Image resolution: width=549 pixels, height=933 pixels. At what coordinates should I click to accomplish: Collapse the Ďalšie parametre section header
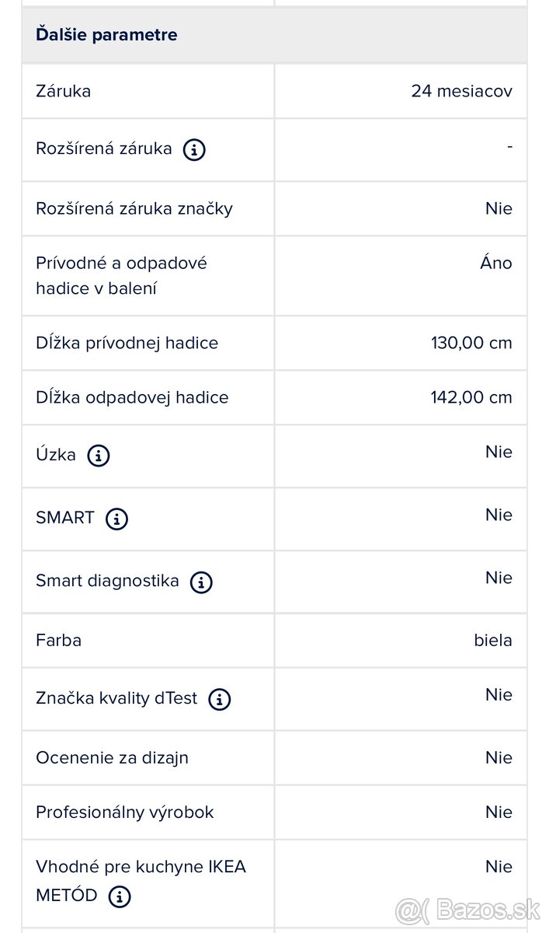(x=106, y=34)
